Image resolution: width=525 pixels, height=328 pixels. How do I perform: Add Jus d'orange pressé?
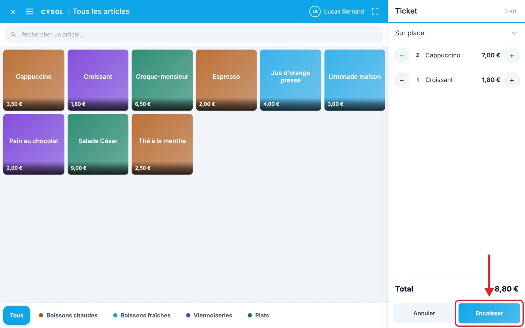290,80
